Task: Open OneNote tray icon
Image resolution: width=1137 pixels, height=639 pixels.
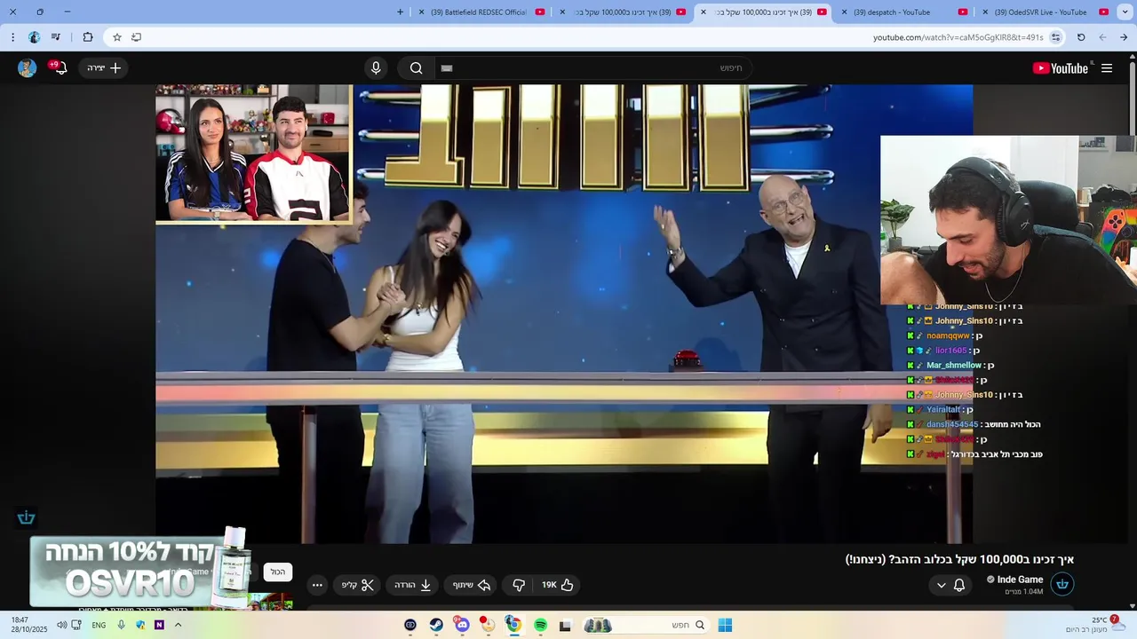Action: point(159,625)
